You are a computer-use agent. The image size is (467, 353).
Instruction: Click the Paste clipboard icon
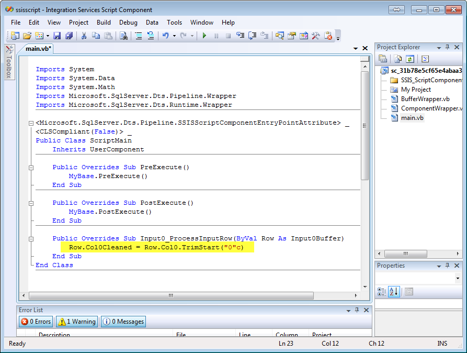pos(108,36)
